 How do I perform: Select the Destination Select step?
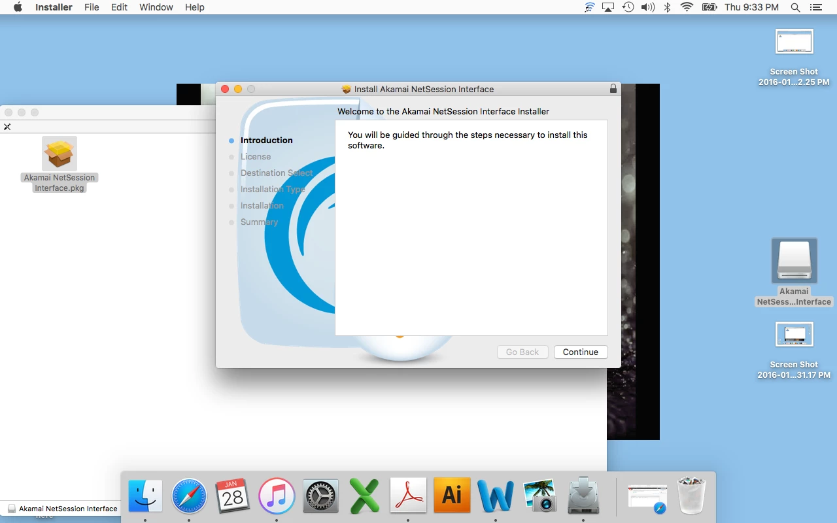click(x=277, y=173)
